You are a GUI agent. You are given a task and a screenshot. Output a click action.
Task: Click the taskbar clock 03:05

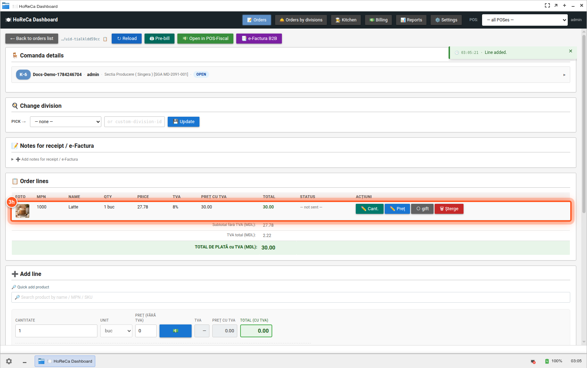(576, 361)
